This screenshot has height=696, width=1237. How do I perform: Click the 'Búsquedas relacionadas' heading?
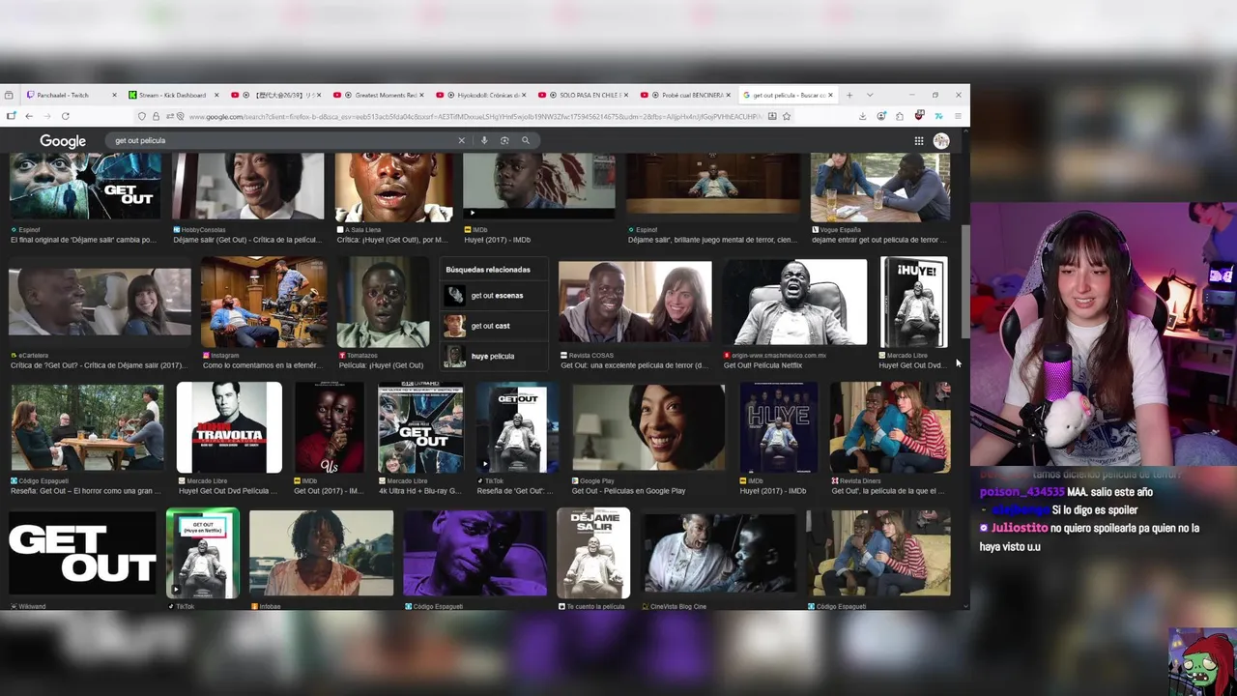(488, 270)
